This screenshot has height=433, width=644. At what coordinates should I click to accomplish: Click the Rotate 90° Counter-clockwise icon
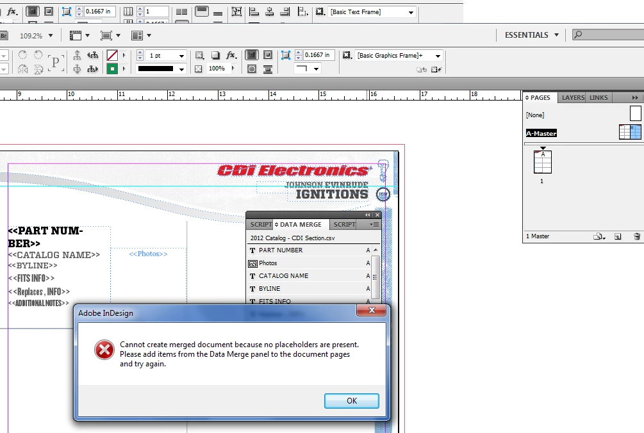point(38,55)
